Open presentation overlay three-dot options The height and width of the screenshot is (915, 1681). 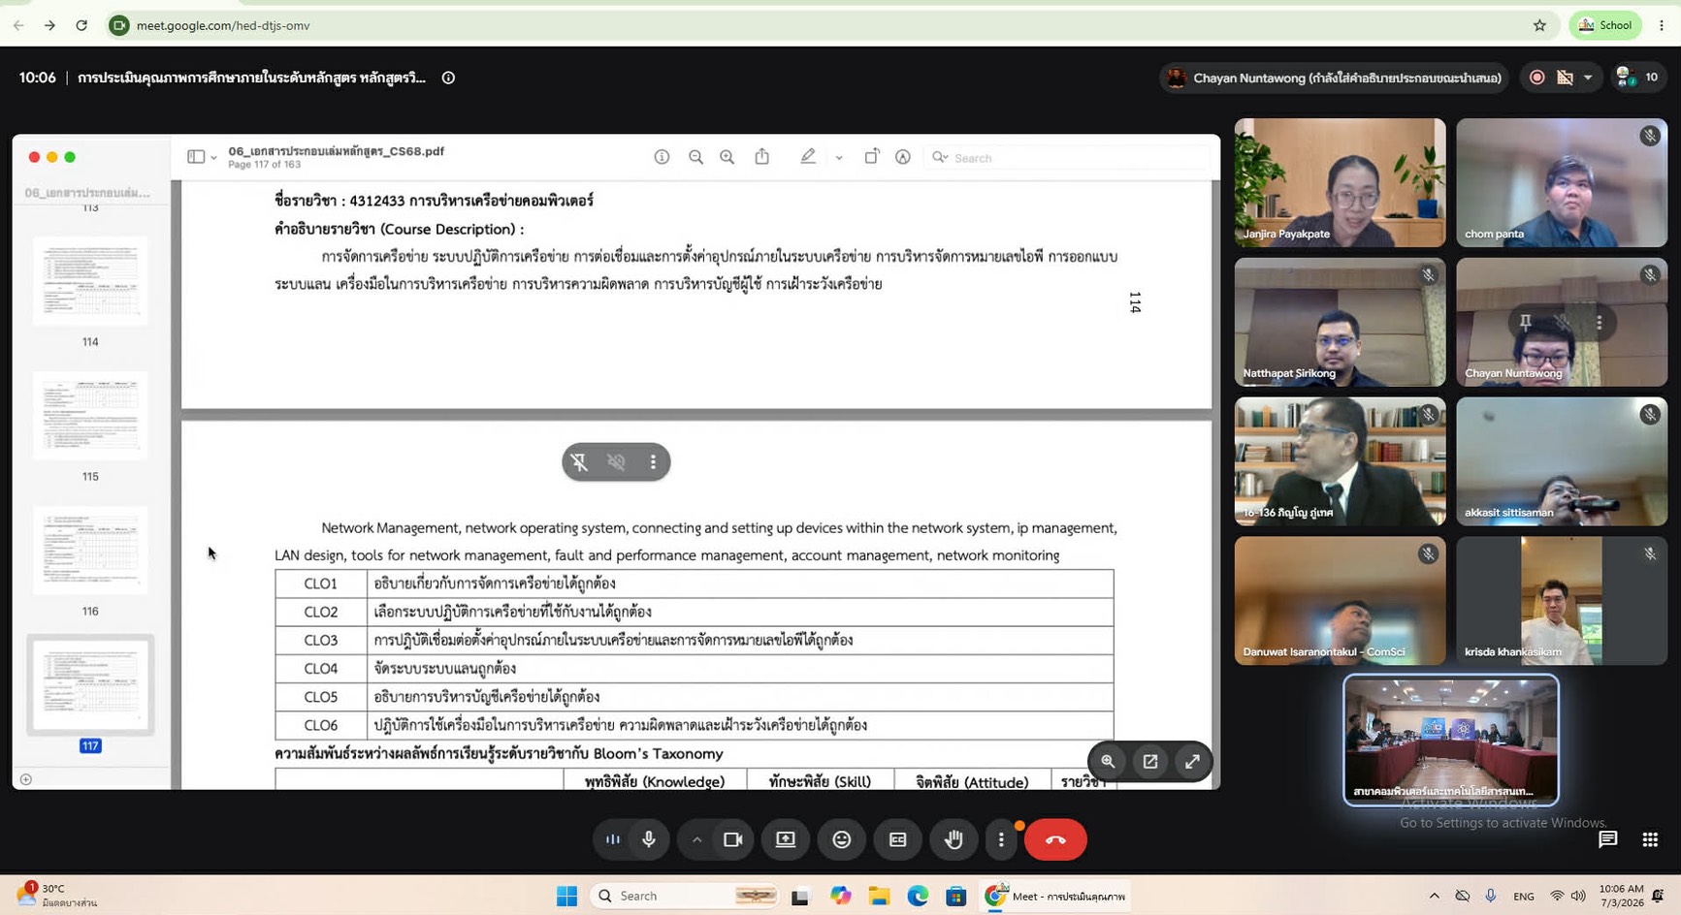coord(653,462)
